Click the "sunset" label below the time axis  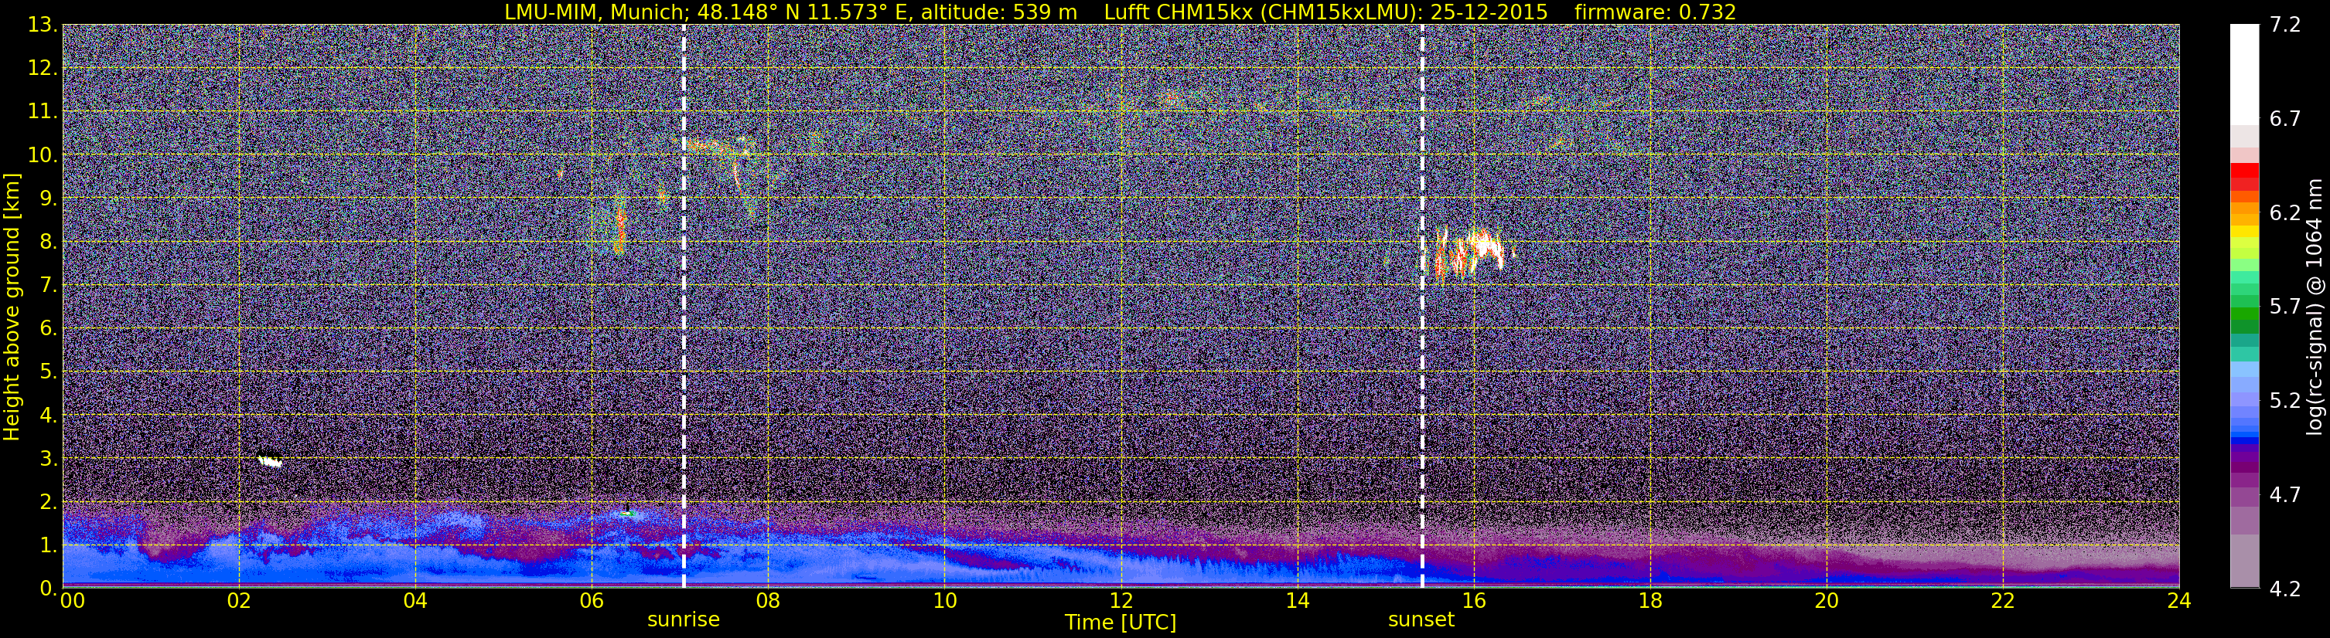point(1421,620)
